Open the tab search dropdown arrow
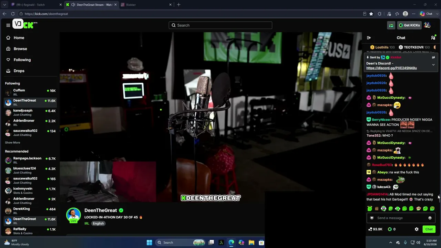441x248 pixels. (x=4, y=4)
